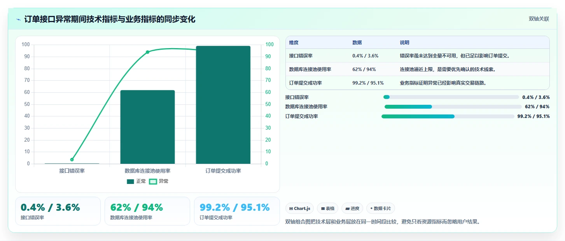Image resolution: width=565 pixels, height=241 pixels.
Task: Click the icon inside the Chart.js tag
Action: [x=291, y=209]
